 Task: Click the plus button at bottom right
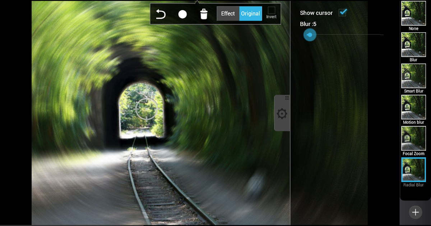pyautogui.click(x=416, y=212)
